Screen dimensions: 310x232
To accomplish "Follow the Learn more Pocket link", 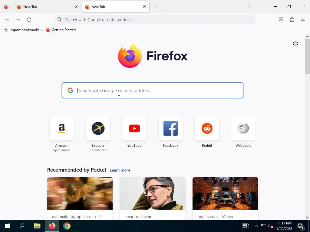I will (120, 170).
